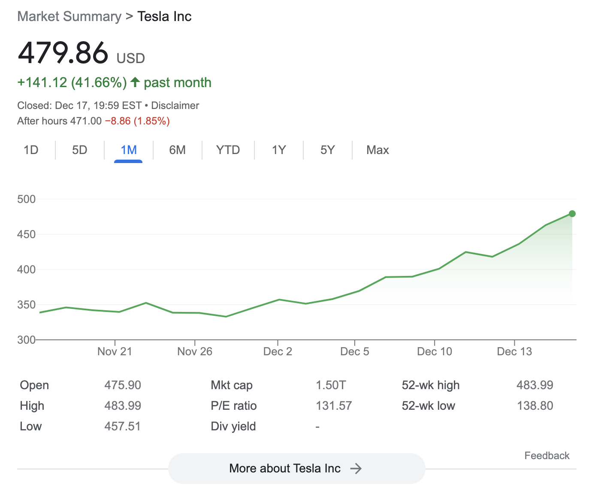Screen dimensions: 610x490
Task: Click the Tesla Inc title text
Action: click(164, 17)
